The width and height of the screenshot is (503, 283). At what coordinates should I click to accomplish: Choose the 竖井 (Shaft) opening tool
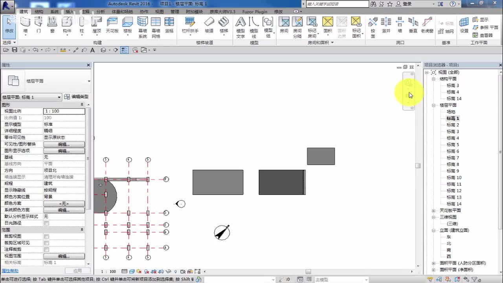coord(386,25)
